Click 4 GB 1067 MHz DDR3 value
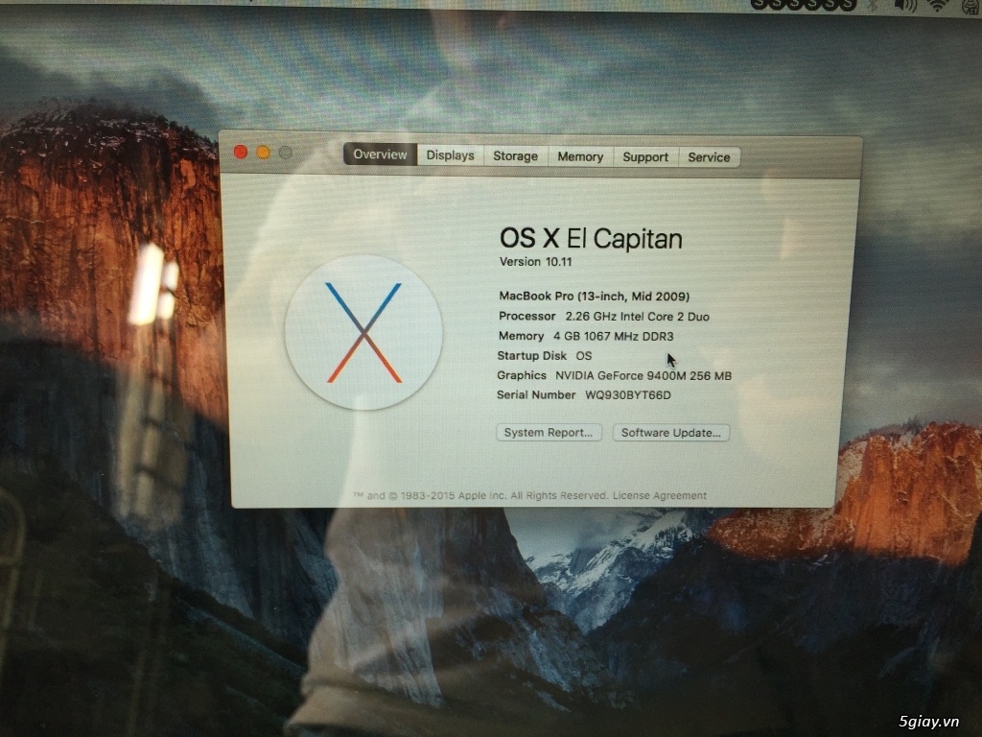 (613, 337)
